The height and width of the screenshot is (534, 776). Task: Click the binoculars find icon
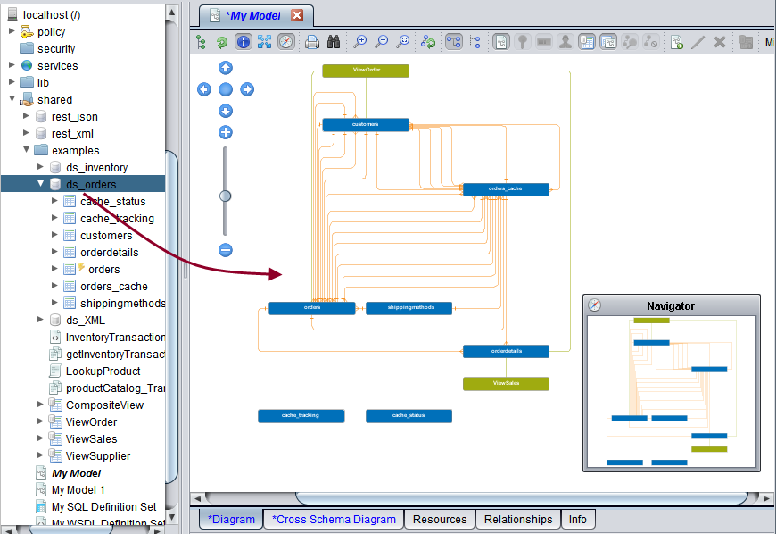[334, 42]
